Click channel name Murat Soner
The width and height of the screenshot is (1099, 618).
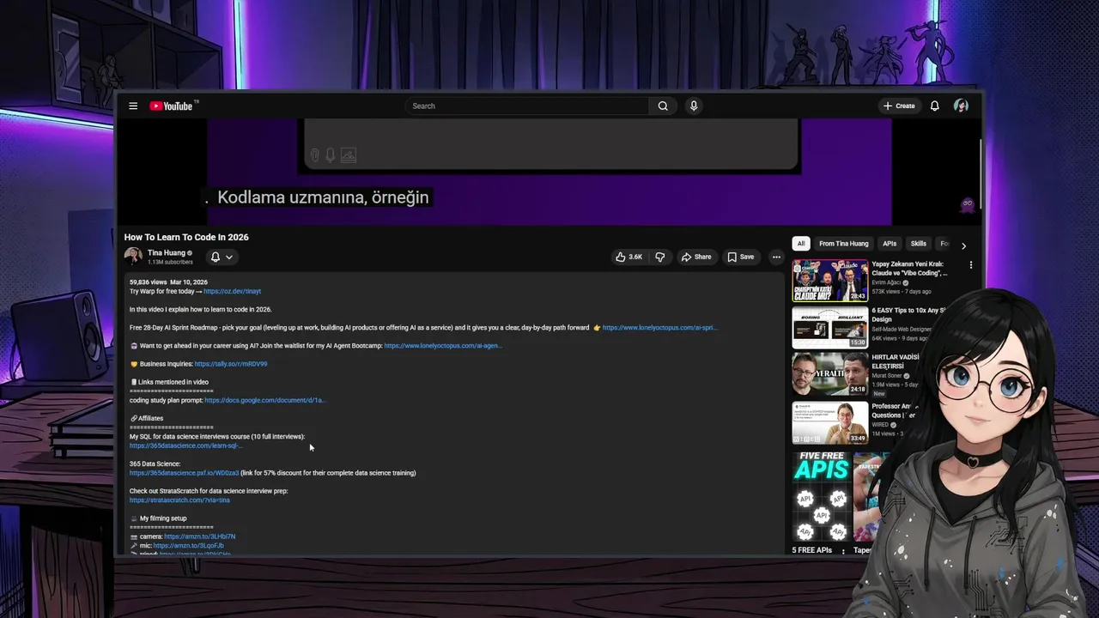(887, 376)
